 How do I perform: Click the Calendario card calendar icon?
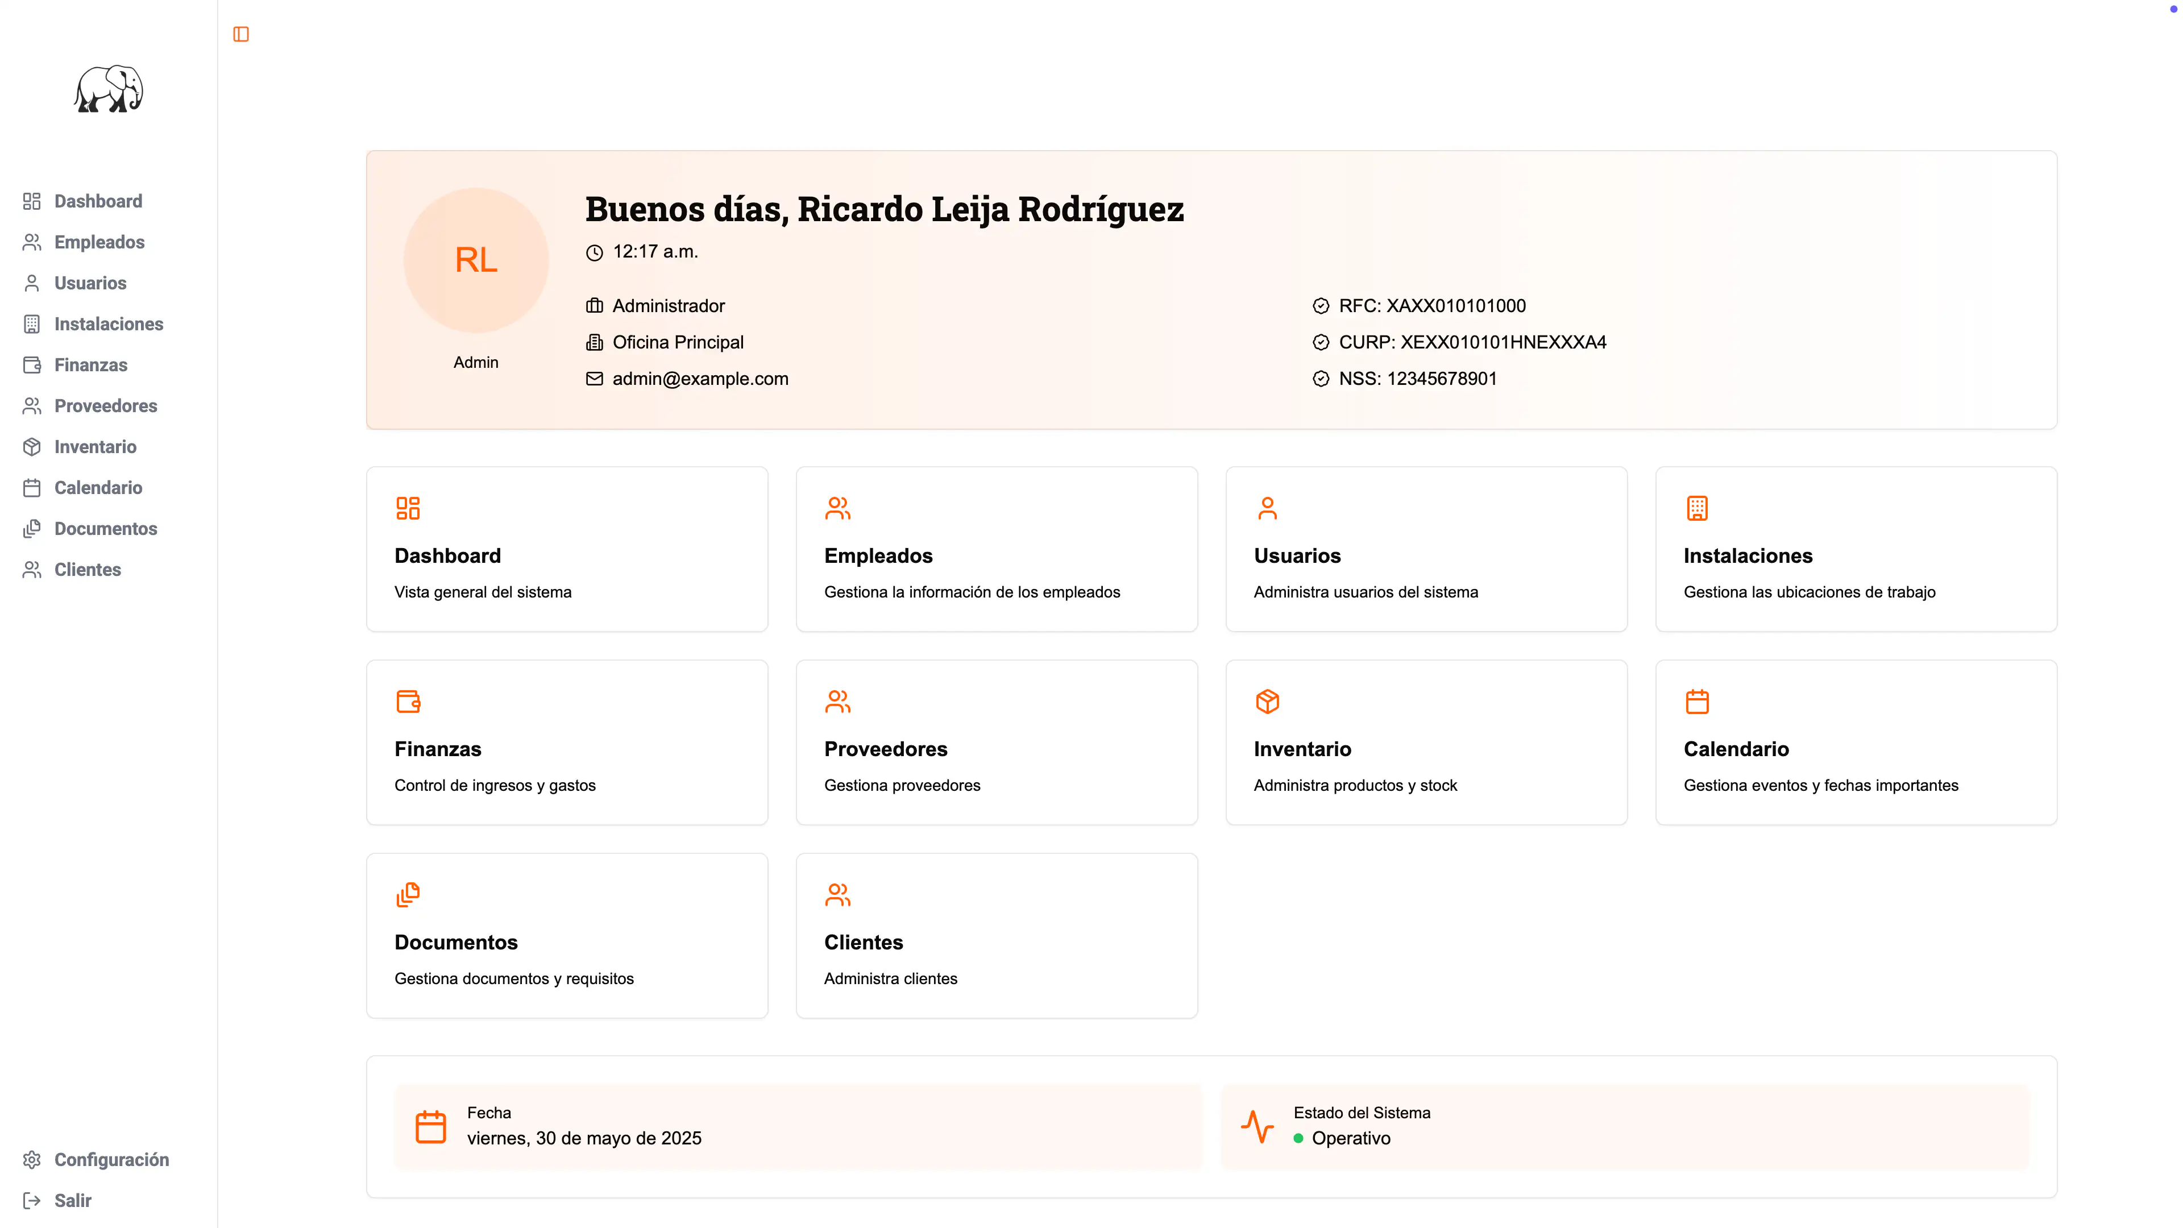click(1696, 701)
